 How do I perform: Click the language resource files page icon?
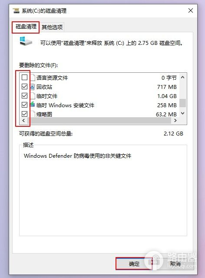pyautogui.click(x=33, y=78)
